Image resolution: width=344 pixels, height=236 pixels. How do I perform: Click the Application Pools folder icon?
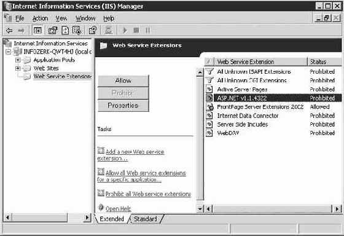pos(27,60)
